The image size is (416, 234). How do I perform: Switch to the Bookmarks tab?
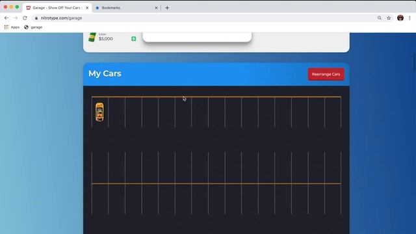point(127,8)
